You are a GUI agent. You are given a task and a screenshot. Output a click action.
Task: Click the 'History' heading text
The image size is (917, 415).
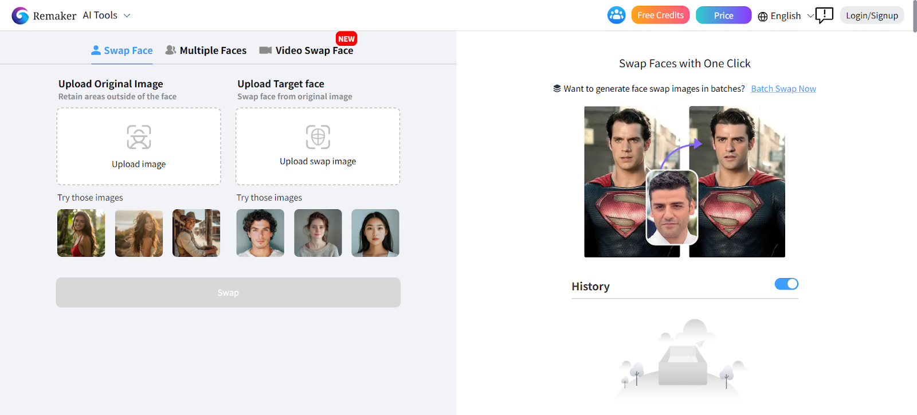590,287
